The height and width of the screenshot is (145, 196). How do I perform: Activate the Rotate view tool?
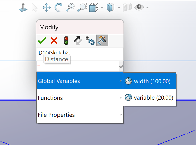click(58, 7)
